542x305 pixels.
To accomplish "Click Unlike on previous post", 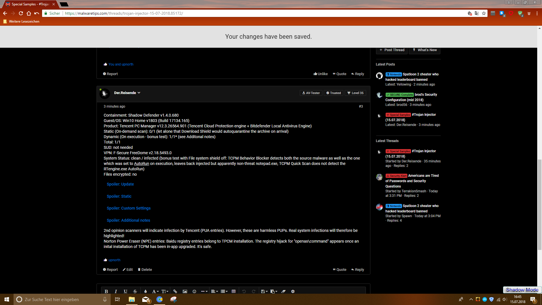I will (321, 74).
